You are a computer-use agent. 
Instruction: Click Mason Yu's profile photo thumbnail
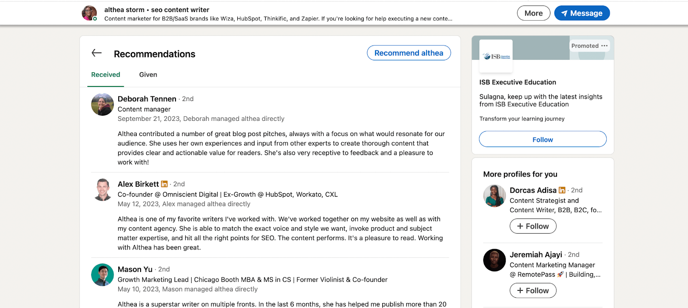(102, 275)
